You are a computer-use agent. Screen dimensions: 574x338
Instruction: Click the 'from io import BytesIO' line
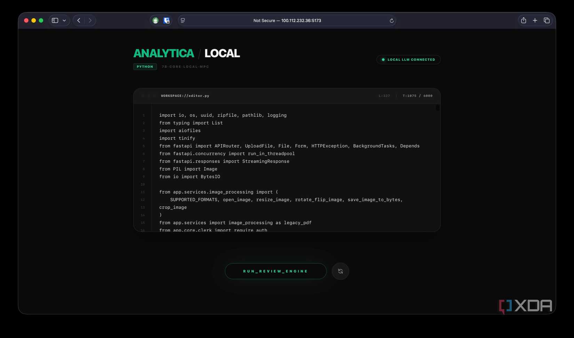pos(190,176)
